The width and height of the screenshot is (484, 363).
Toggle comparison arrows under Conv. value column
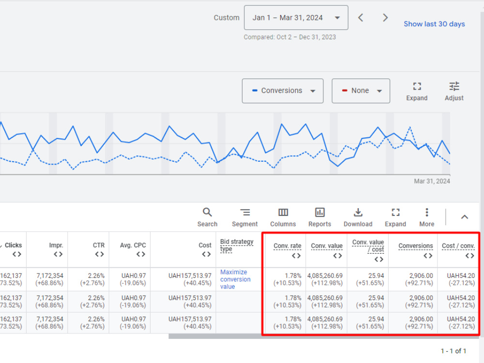click(x=338, y=256)
